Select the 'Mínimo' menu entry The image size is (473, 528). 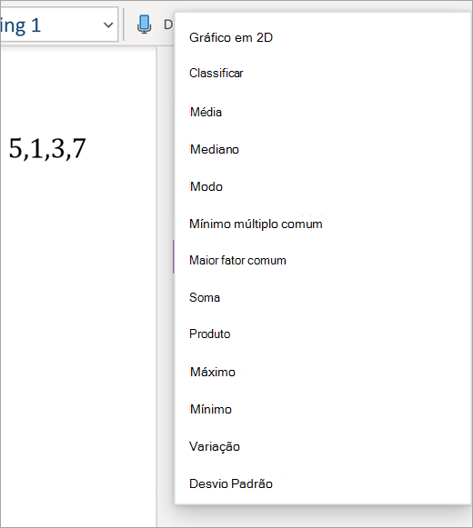point(211,409)
